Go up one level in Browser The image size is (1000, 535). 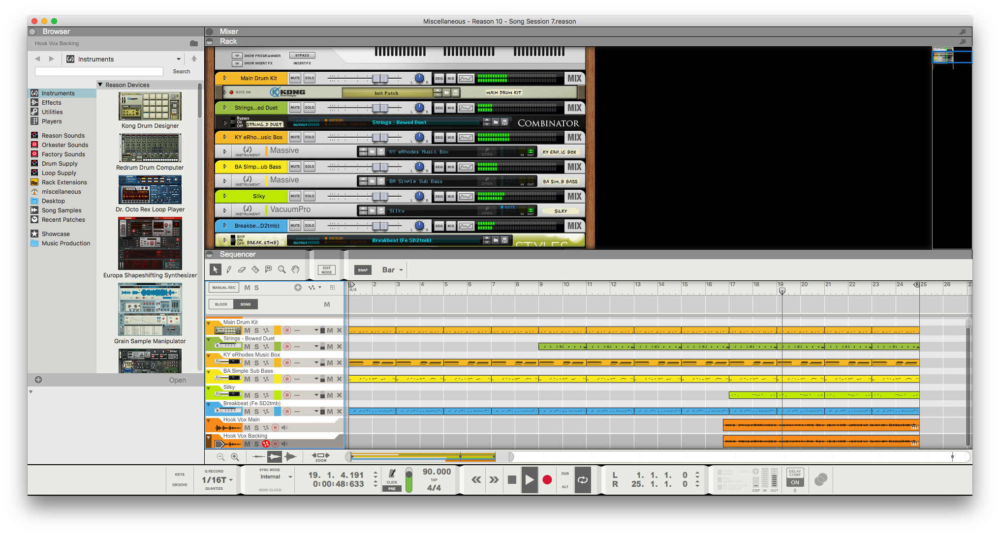click(x=194, y=59)
